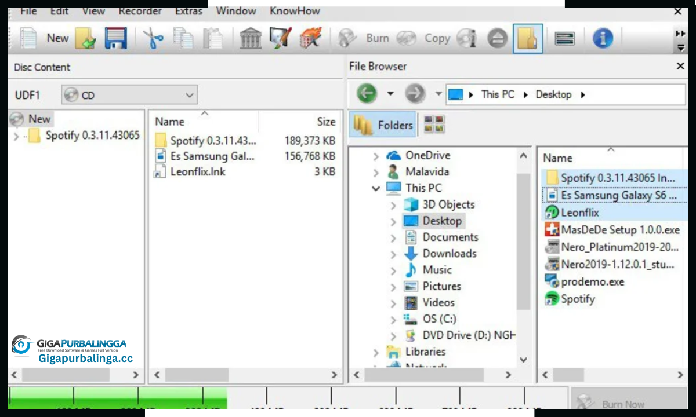
Task: Click the drive/recorder toolbar icon
Action: [564, 38]
